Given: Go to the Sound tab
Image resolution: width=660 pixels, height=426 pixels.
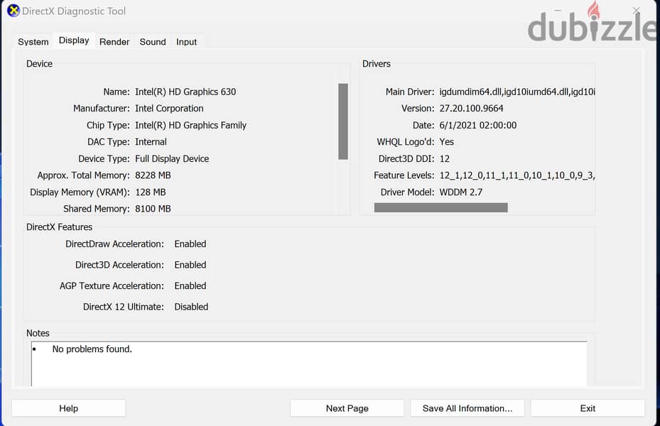Looking at the screenshot, I should [x=153, y=42].
